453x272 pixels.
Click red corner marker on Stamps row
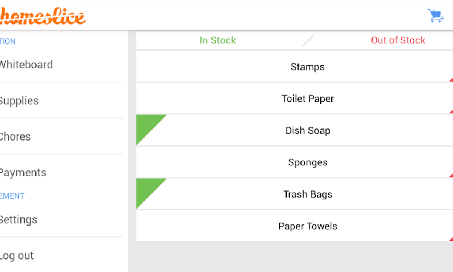click(x=451, y=80)
